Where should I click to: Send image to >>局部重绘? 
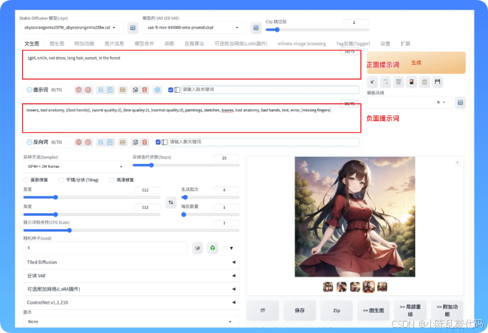[x=410, y=310]
